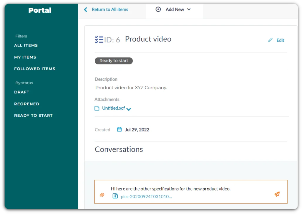Click Return to All items link

pos(110,9)
